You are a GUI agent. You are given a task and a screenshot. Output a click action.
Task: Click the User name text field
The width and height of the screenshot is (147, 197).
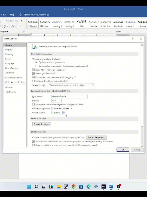pyautogui.click(x=69, y=97)
